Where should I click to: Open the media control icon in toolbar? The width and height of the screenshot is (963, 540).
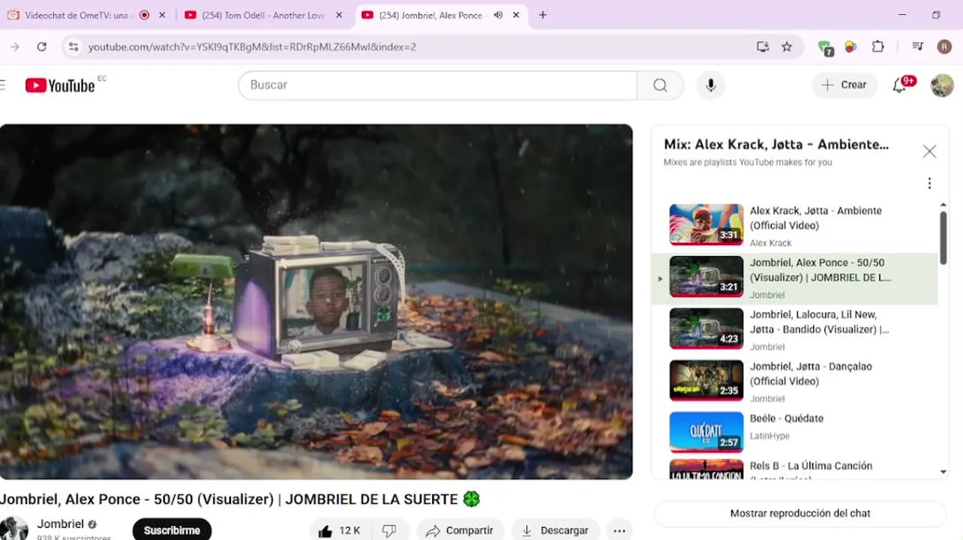[917, 46]
